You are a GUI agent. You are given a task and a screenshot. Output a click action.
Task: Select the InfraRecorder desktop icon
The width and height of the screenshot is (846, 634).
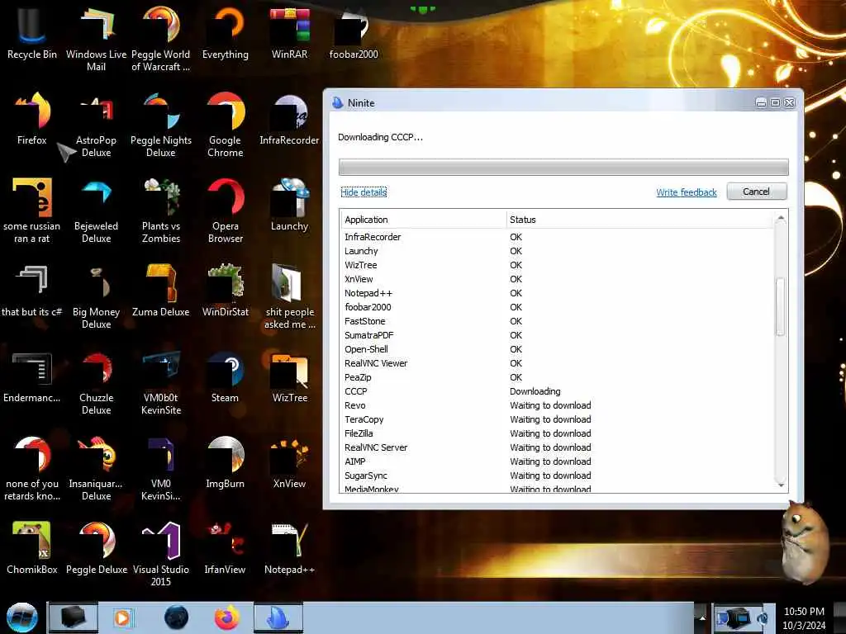pyautogui.click(x=290, y=119)
